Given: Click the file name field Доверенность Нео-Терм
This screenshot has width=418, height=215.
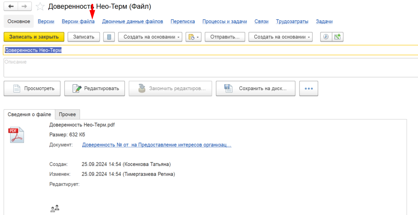Looking at the screenshot, I should [x=211, y=50].
